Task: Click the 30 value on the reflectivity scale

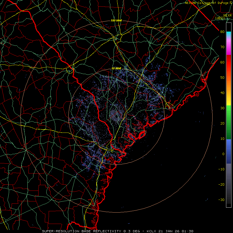Action: (222, 108)
